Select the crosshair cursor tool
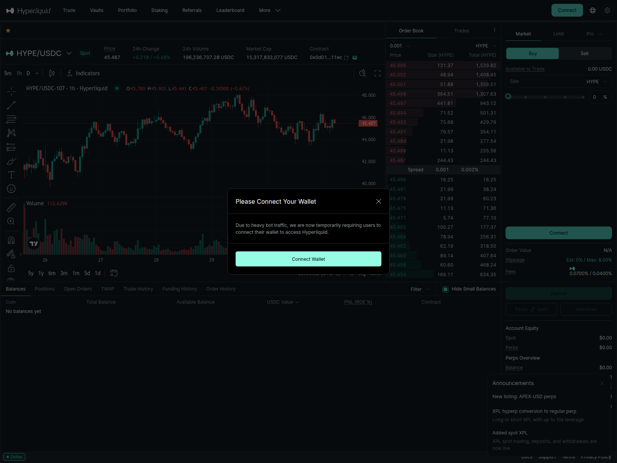This screenshot has width=617, height=463. point(11,91)
